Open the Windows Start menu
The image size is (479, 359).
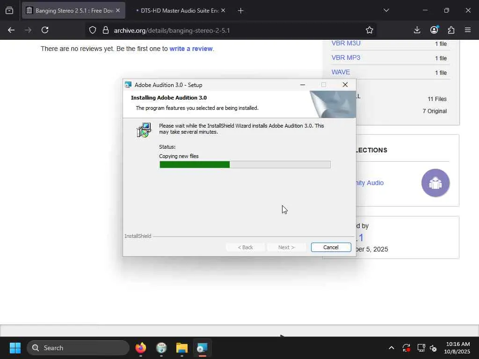[15, 348]
